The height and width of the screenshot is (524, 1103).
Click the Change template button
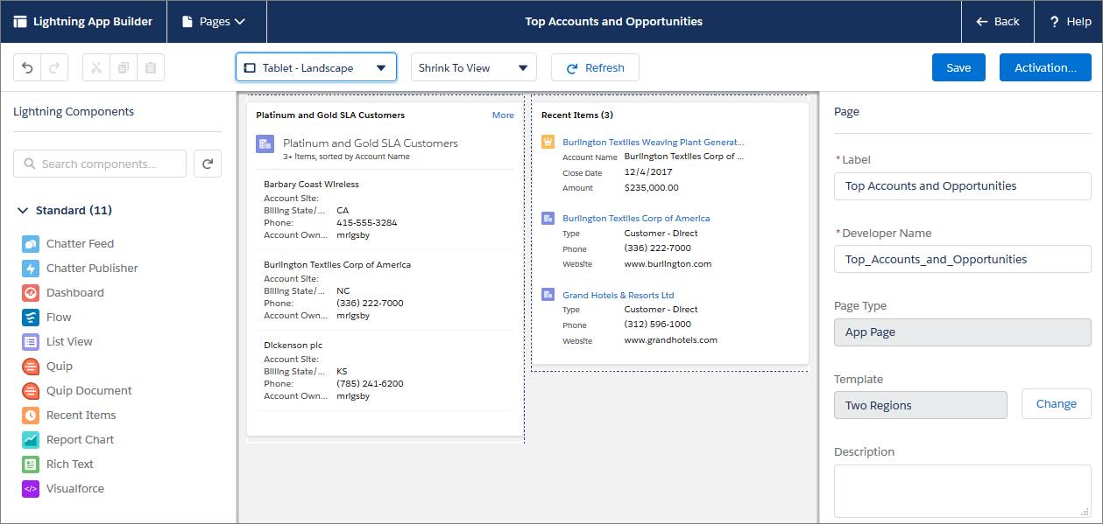coord(1057,404)
